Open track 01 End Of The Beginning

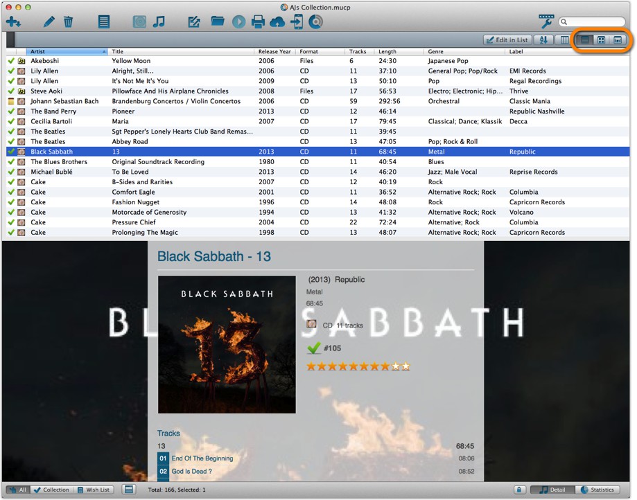point(315,458)
